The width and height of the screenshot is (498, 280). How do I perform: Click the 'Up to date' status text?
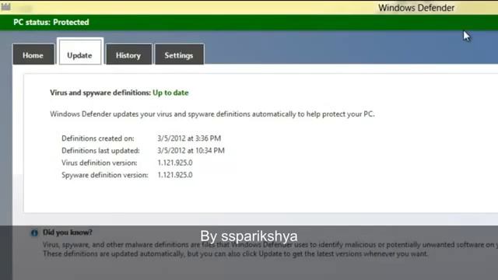coord(170,93)
